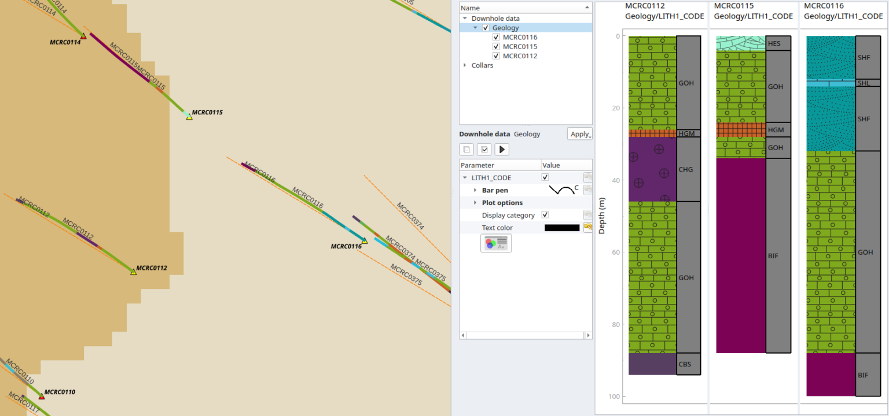This screenshot has width=889, height=416.
Task: Click the MCRC0112 collar triangle on map
Action: pyautogui.click(x=134, y=272)
